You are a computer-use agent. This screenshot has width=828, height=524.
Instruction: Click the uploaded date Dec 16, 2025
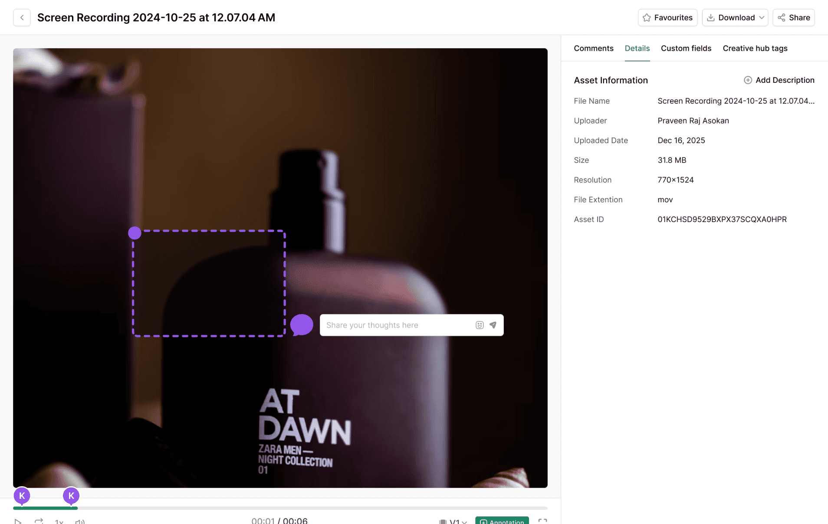click(681, 141)
